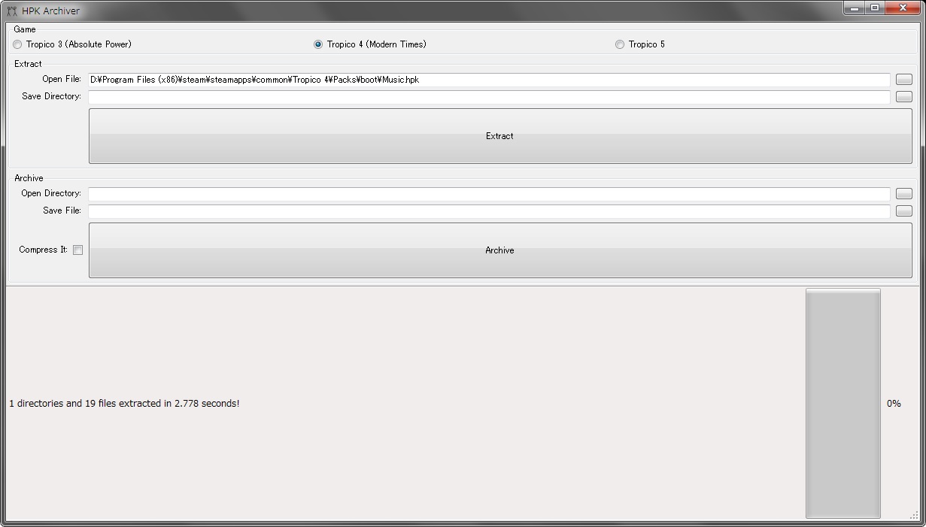Image resolution: width=926 pixels, height=527 pixels.
Task: Browse for the archive Open Directory
Action: point(904,194)
